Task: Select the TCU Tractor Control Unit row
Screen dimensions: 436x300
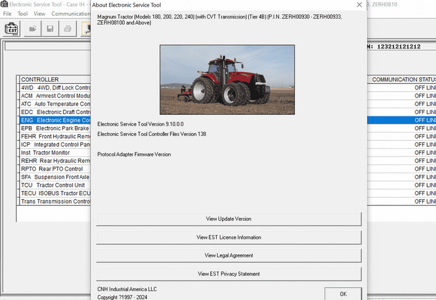Action: click(55, 185)
